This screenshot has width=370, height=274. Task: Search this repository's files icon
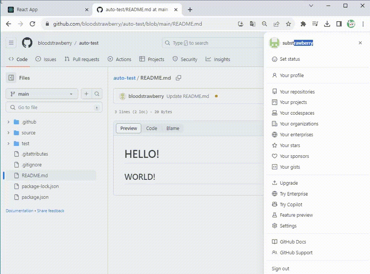tap(97, 94)
